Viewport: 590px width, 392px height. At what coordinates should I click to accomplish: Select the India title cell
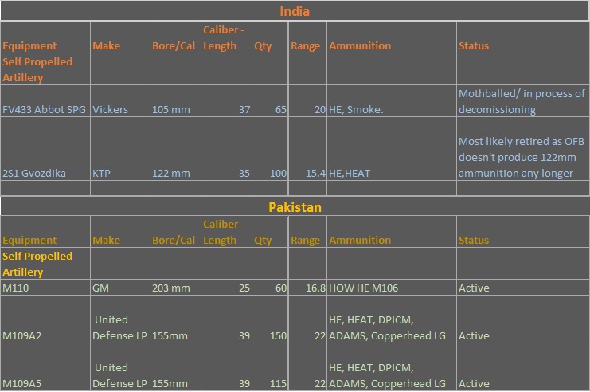pyautogui.click(x=295, y=11)
